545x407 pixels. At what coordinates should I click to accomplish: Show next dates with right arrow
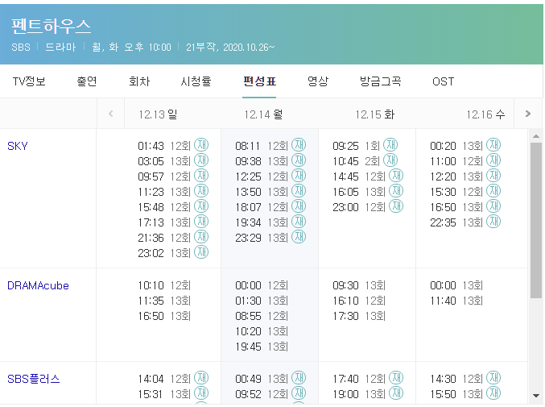pyautogui.click(x=527, y=114)
